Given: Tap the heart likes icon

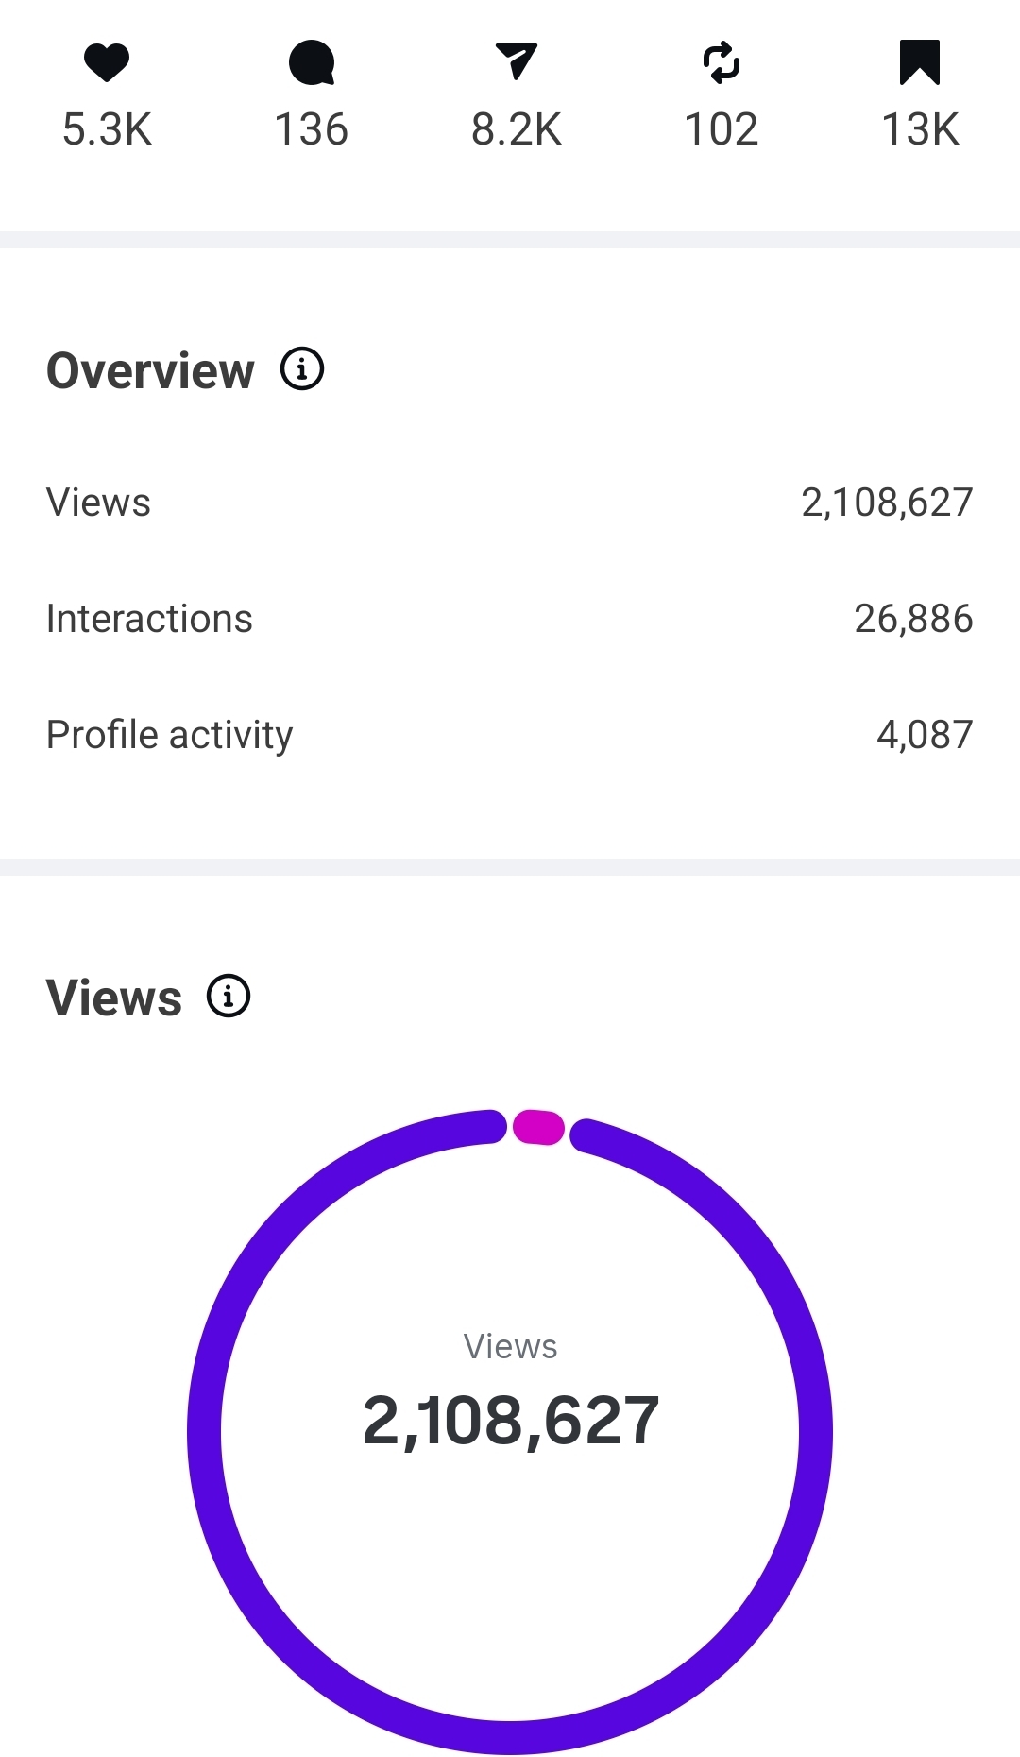Looking at the screenshot, I should pos(107,62).
